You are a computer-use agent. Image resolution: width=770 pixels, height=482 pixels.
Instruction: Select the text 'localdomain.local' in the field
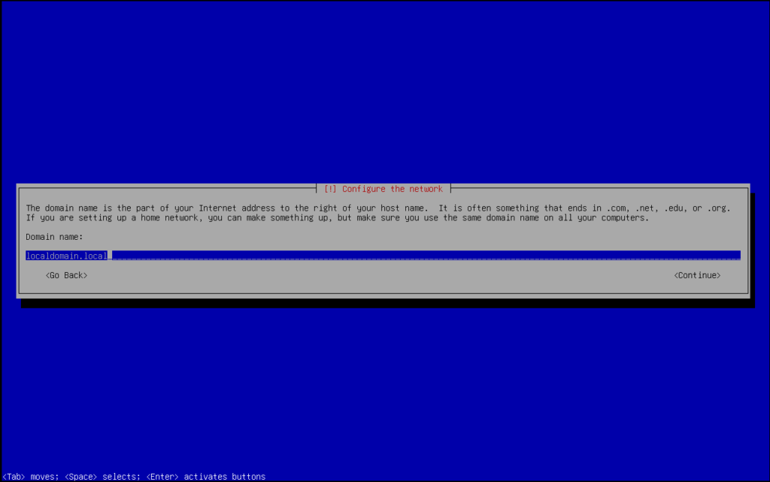point(66,255)
